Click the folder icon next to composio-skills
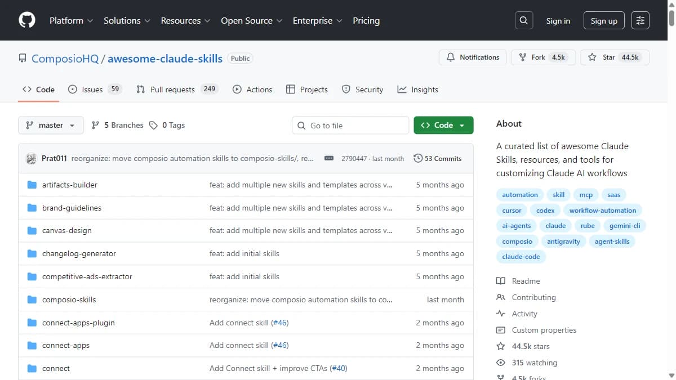 pos(32,299)
